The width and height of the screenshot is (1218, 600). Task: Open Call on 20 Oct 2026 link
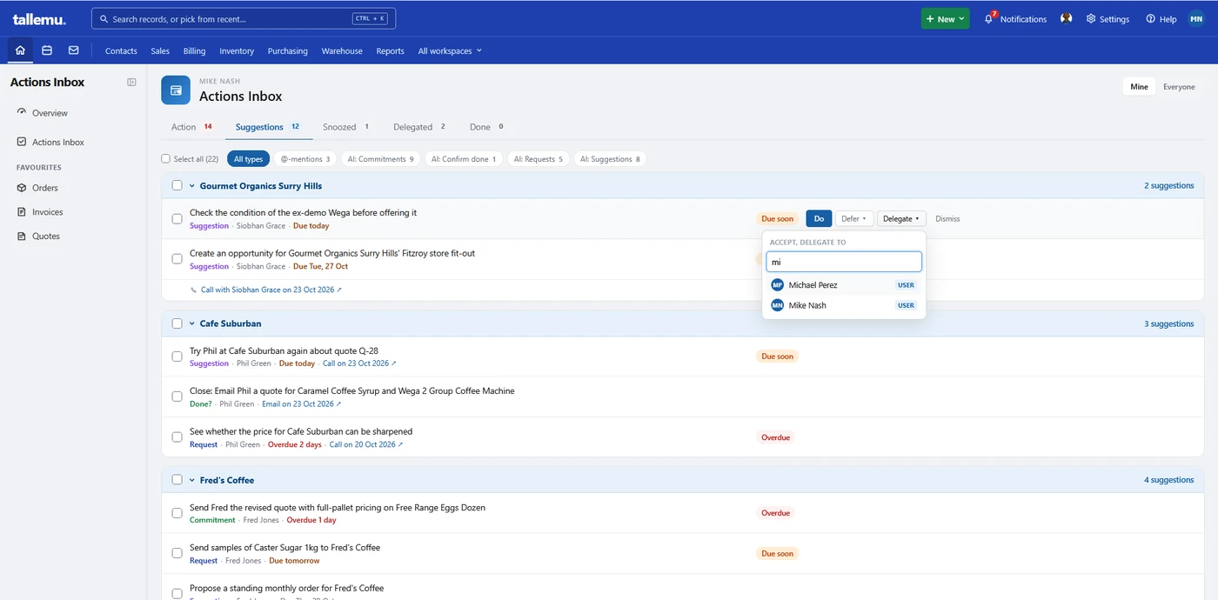[x=365, y=444]
